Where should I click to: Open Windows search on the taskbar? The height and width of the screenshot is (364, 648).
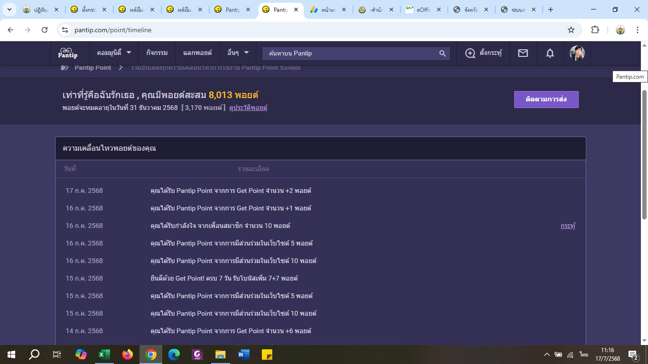click(x=34, y=354)
